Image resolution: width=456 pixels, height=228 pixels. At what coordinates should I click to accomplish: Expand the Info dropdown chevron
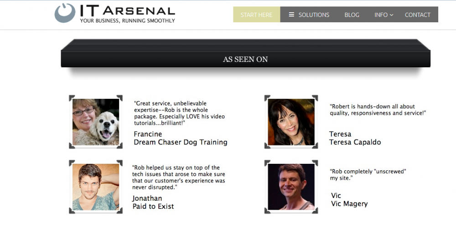[x=391, y=15]
